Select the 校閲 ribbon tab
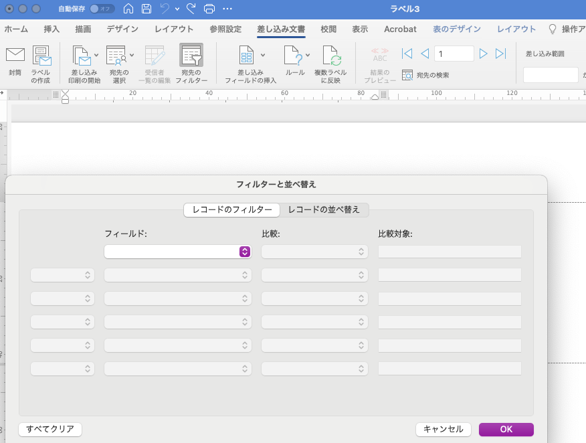586x443 pixels. [328, 29]
